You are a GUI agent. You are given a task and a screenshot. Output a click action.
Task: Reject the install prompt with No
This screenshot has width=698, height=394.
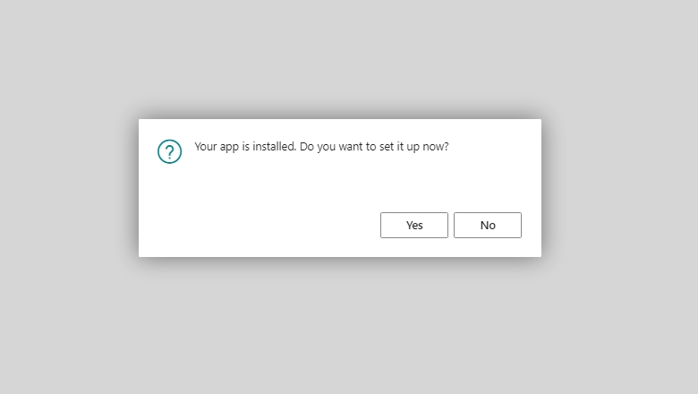pyautogui.click(x=488, y=226)
